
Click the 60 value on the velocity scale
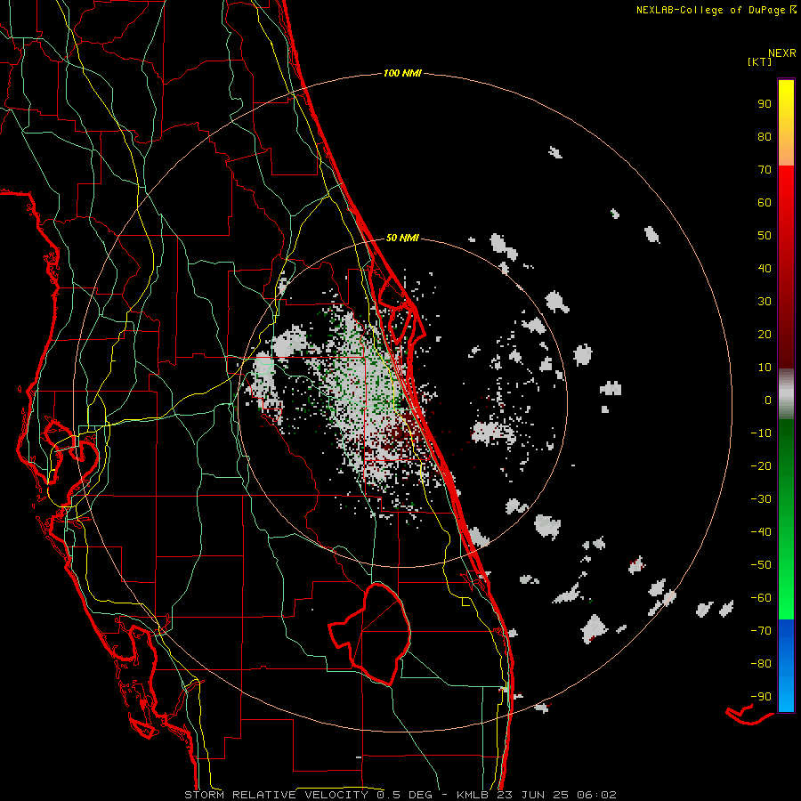[765, 202]
